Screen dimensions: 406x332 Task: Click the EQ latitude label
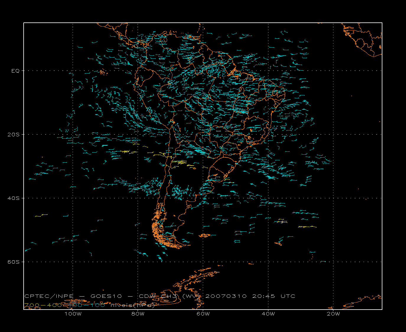[15, 71]
